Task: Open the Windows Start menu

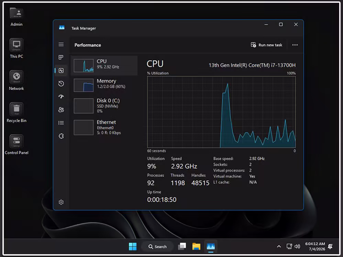Action: (x=133, y=246)
